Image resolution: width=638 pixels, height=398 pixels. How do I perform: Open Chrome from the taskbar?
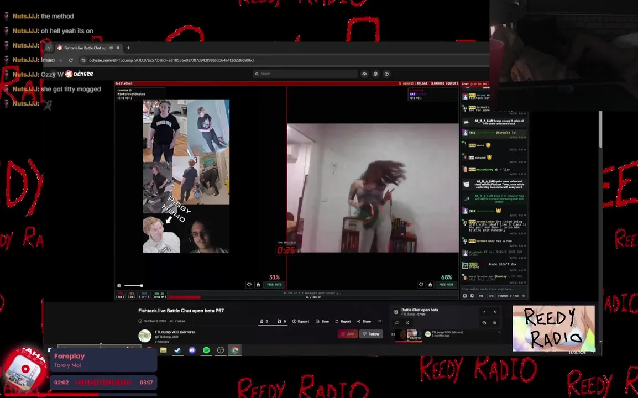point(235,350)
